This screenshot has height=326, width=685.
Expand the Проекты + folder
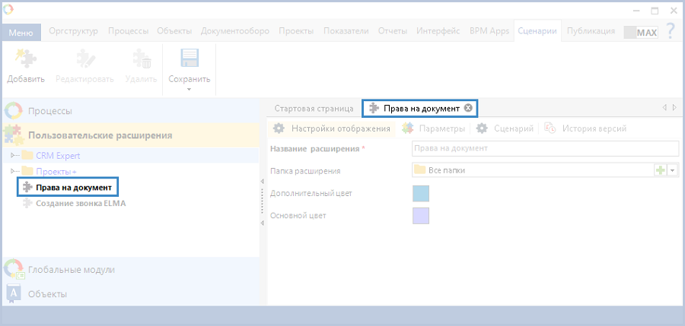[x=12, y=171]
